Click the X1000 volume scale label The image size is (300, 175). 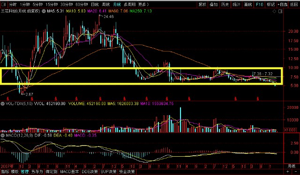coord(290,130)
